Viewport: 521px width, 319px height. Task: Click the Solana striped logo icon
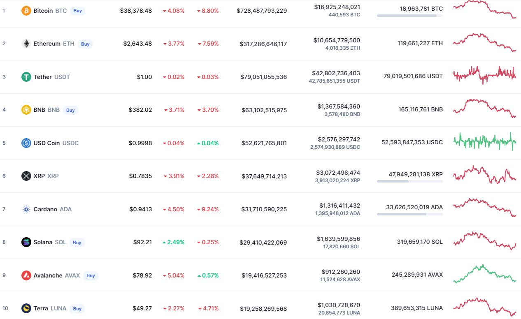coord(26,242)
